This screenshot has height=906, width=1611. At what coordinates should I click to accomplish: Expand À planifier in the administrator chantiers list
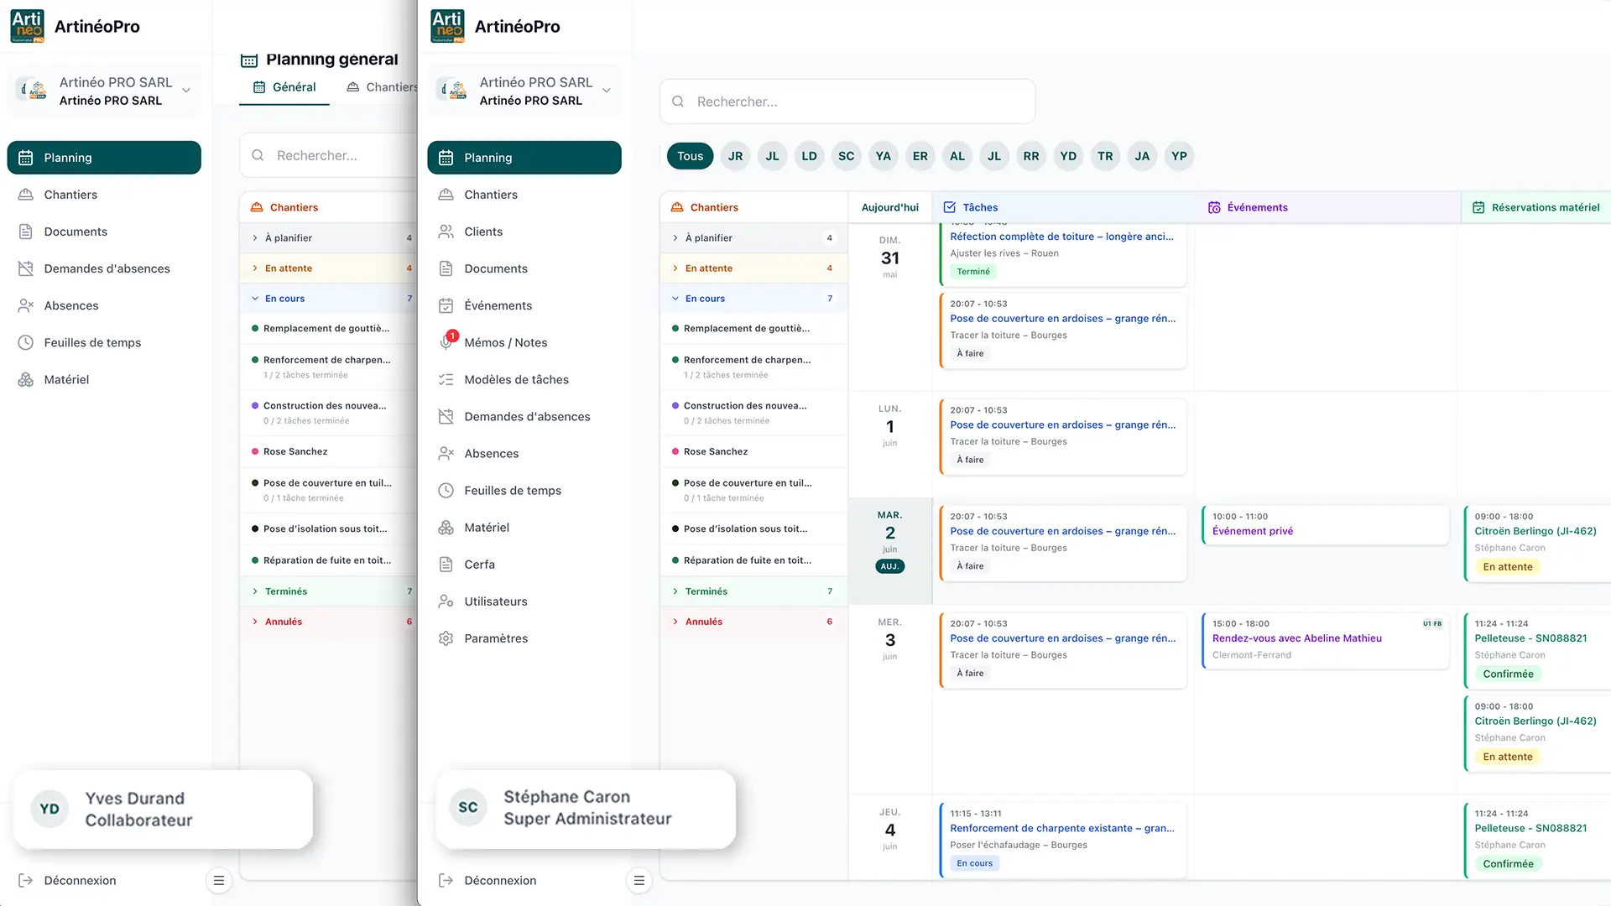click(x=753, y=238)
